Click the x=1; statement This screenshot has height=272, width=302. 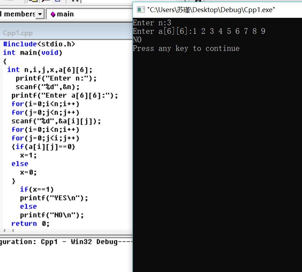28,155
